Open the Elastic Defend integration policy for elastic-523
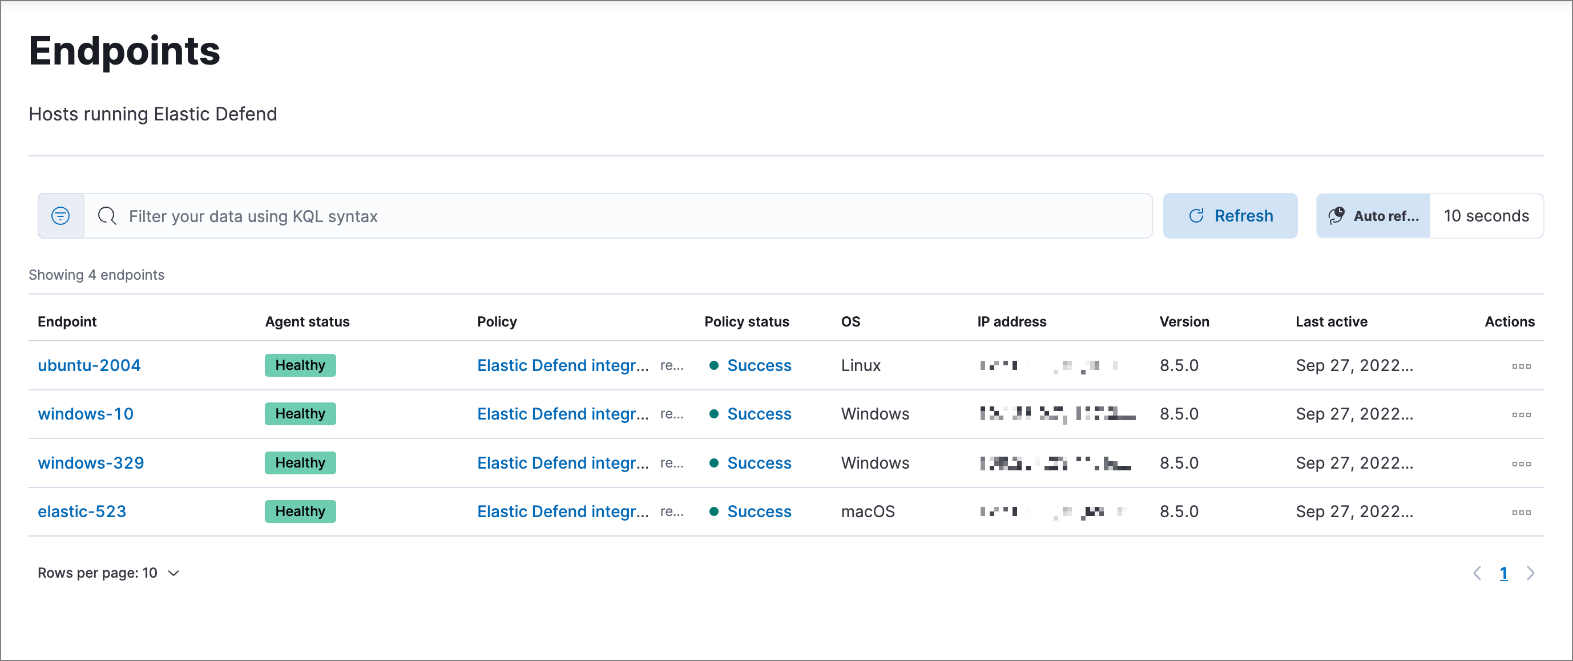Image resolution: width=1573 pixels, height=661 pixels. point(562,511)
